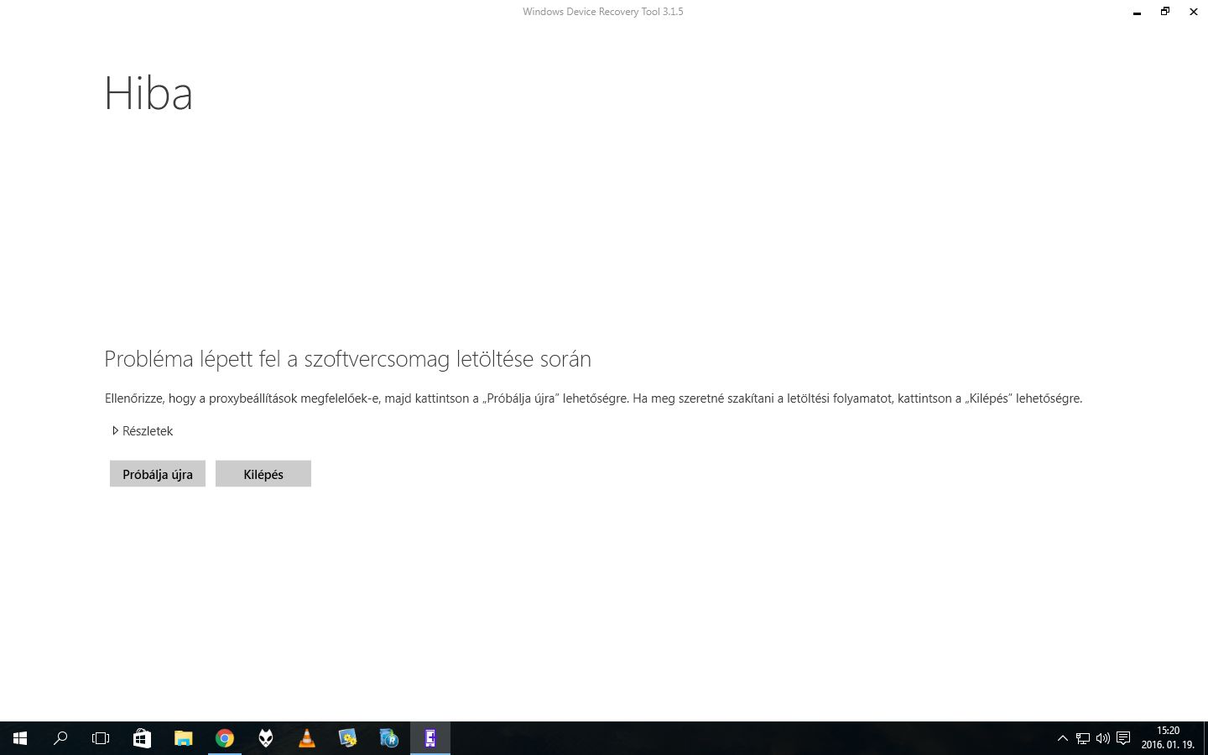
Task: Switch to Google Chrome in taskbar
Action: point(224,738)
